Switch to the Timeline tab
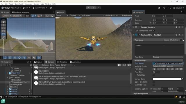Image resolution: width=186 pixels, height=104 pixels. 62,62
